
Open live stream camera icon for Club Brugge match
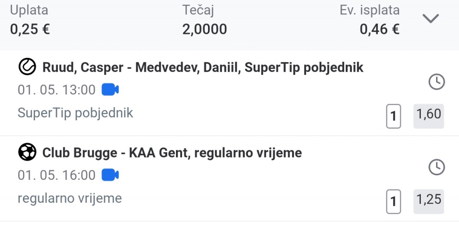(x=110, y=175)
